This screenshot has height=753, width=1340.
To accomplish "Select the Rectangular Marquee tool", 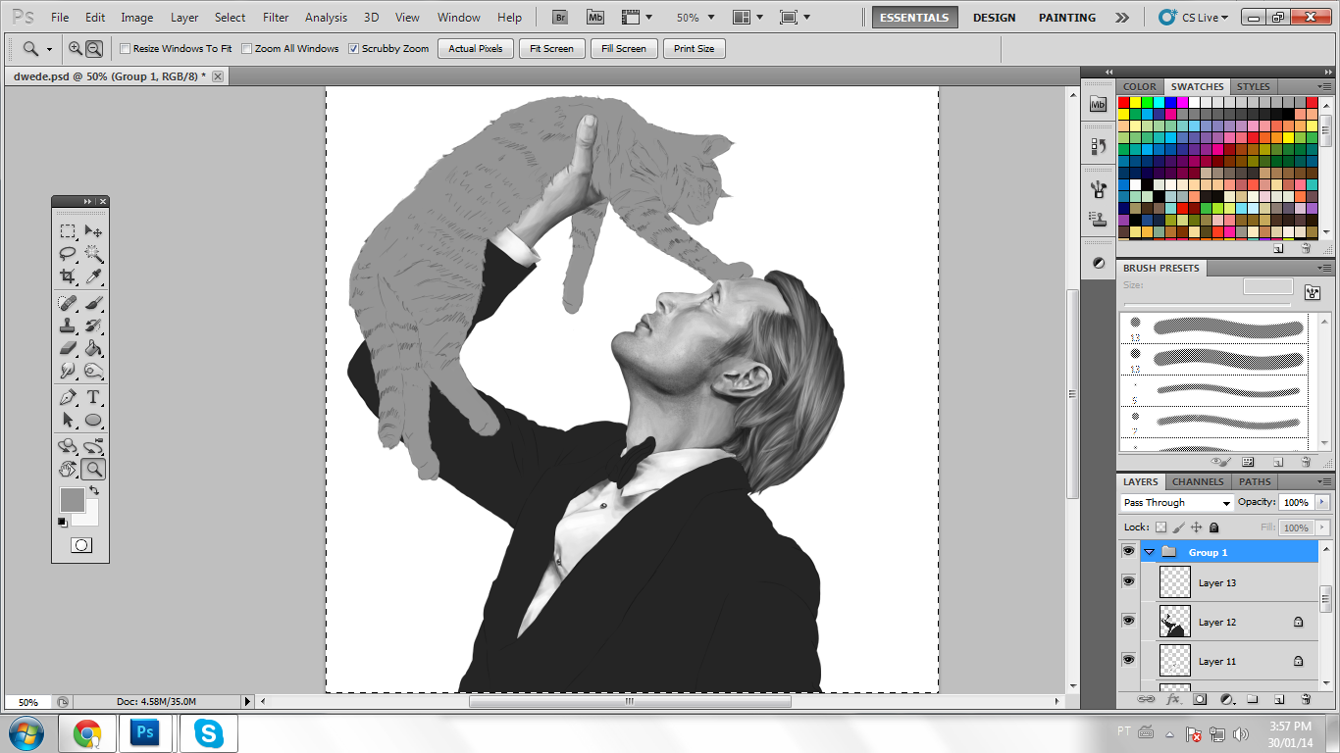I will 68,231.
